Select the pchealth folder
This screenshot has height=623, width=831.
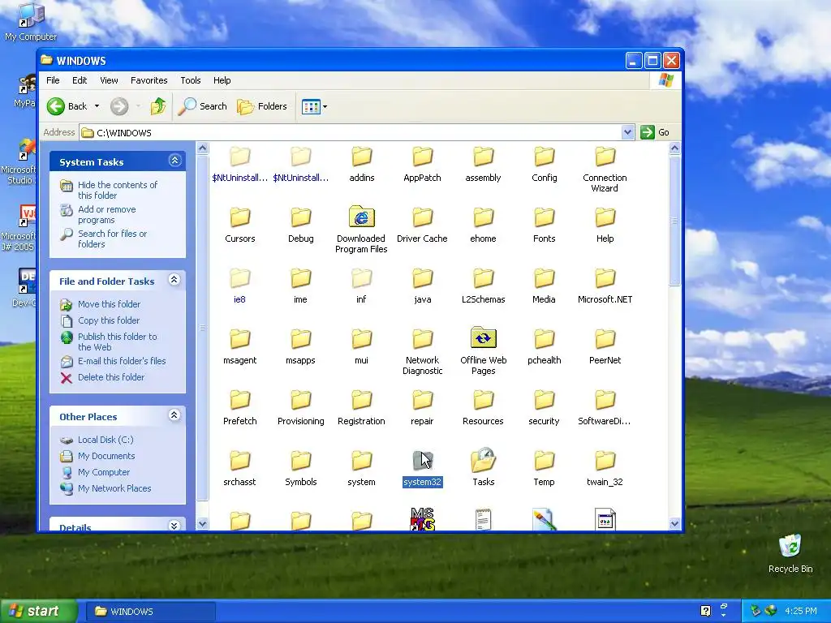tap(545, 346)
